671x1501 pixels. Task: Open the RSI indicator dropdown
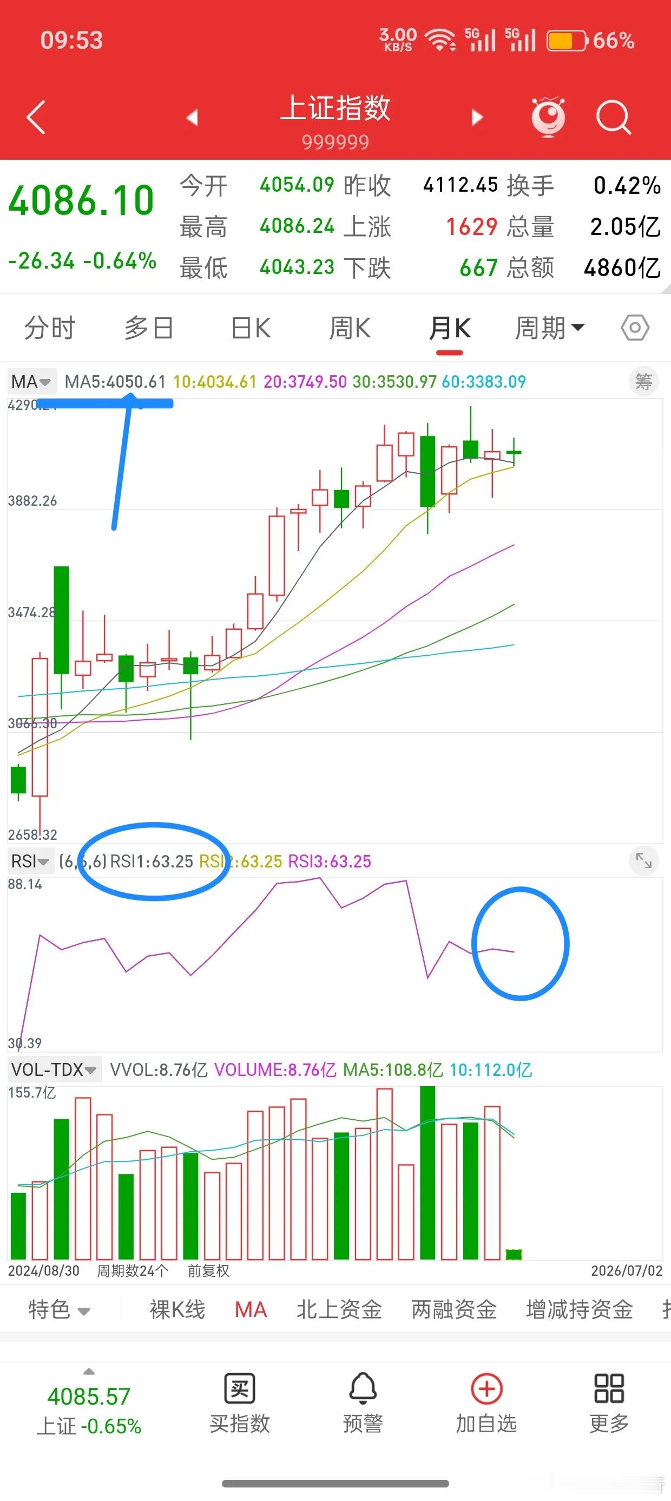30,860
